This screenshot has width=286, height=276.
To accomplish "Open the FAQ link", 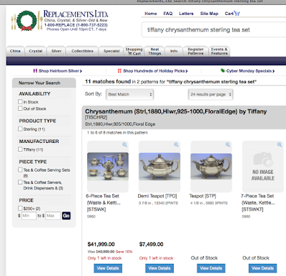I will click(x=168, y=14).
